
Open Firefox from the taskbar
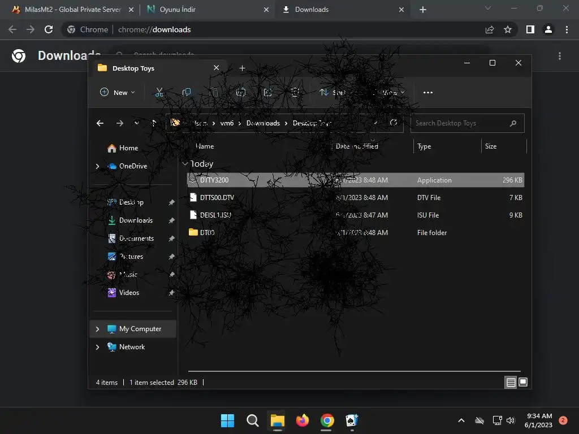coord(303,420)
